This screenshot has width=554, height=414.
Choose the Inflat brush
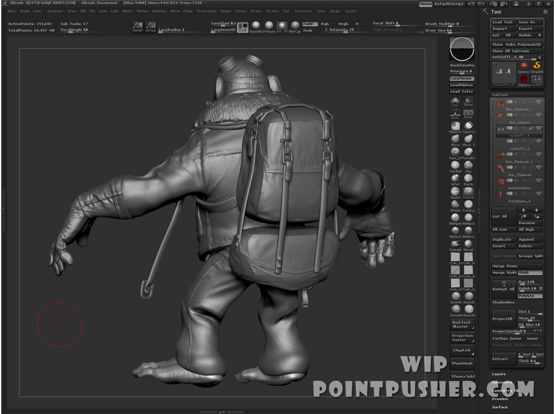click(455, 179)
